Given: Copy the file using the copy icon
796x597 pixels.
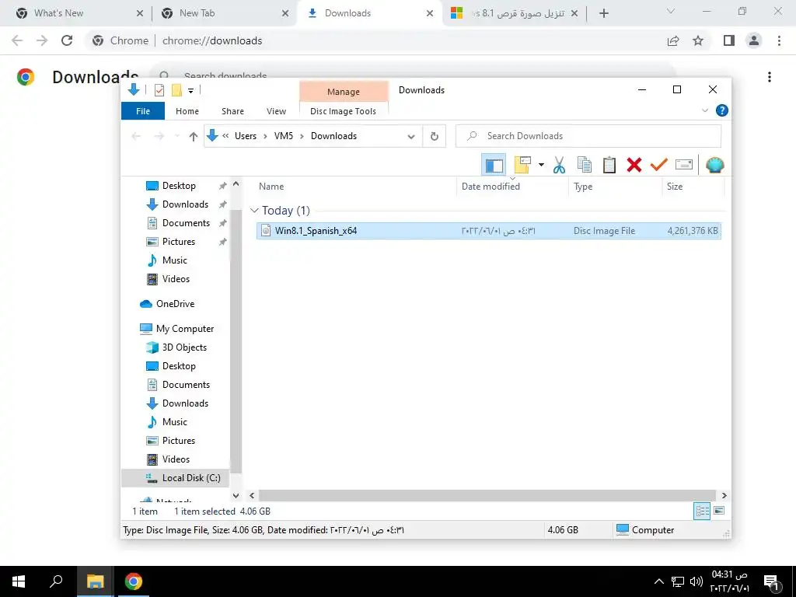Looking at the screenshot, I should coord(585,165).
